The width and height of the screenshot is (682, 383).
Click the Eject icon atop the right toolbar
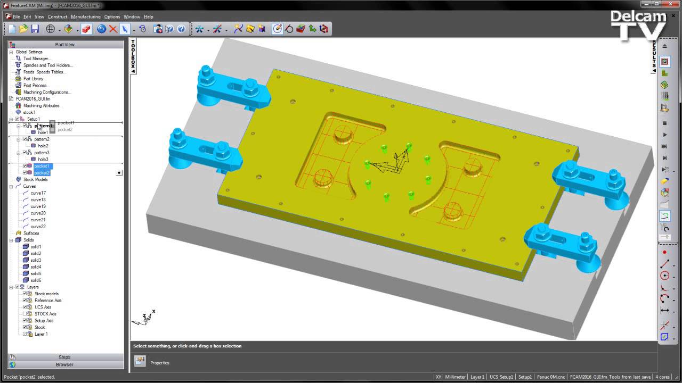click(x=664, y=46)
